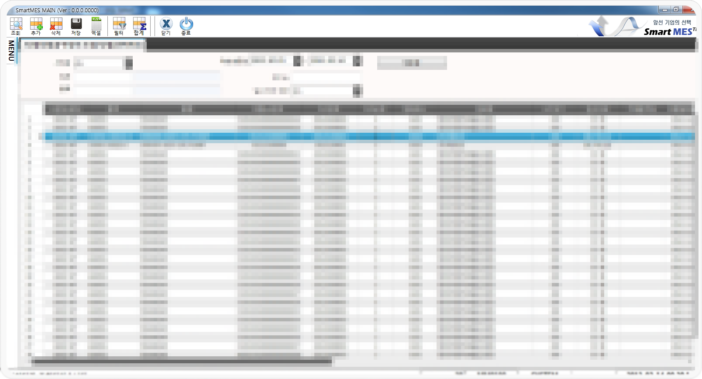The height and width of the screenshot is (379, 702).
Task: Click the text field under first combo box
Action: tap(103, 76)
